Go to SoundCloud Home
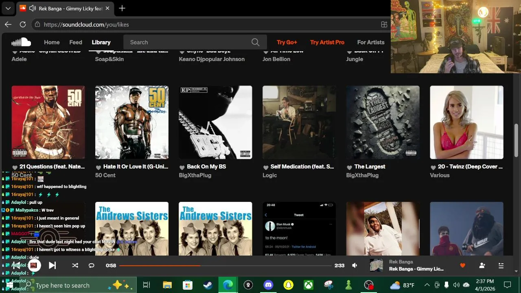The width and height of the screenshot is (521, 293). pyautogui.click(x=52, y=42)
